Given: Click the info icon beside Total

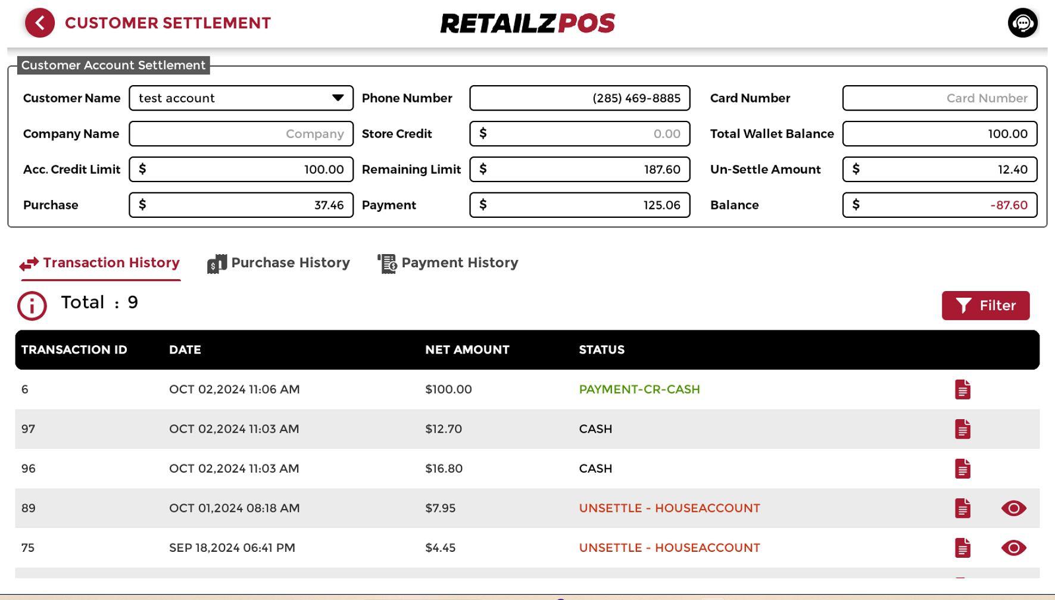Looking at the screenshot, I should 32,306.
